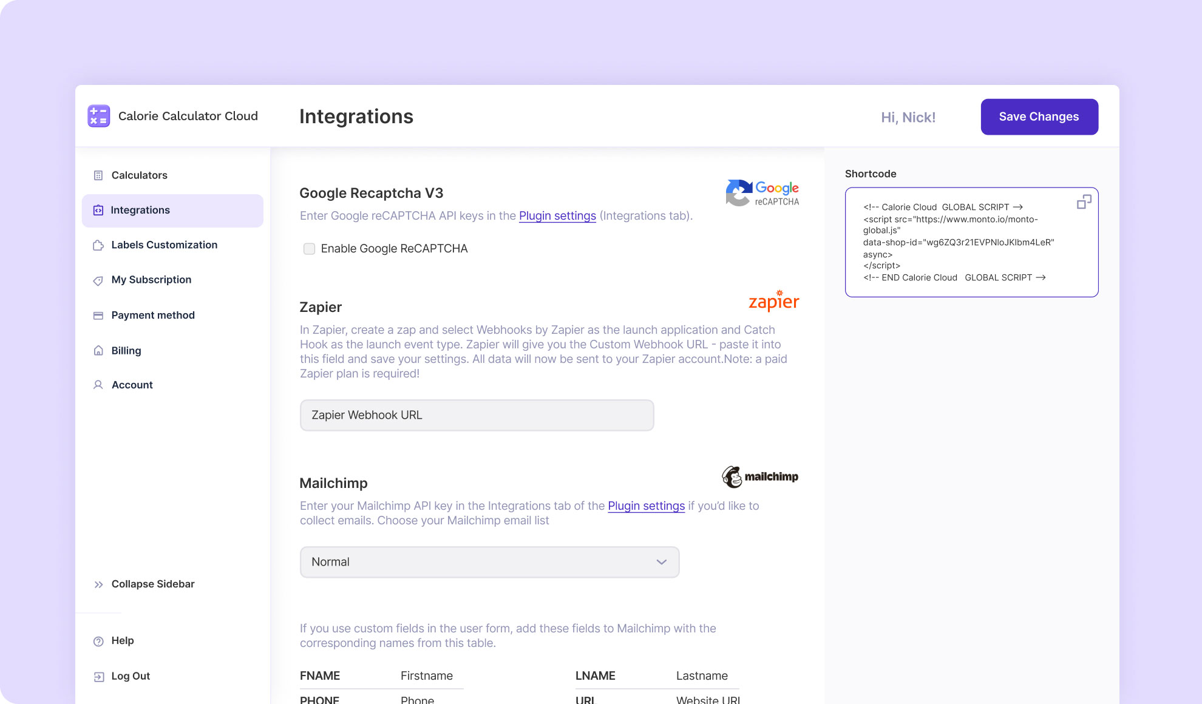Click the Enable Google ReCAPTCHA label

[395, 249]
